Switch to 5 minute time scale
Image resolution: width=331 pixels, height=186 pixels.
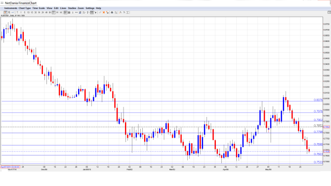click(25, 12)
